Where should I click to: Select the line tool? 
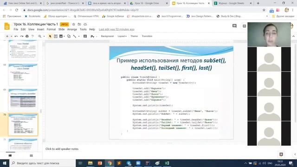75,36
